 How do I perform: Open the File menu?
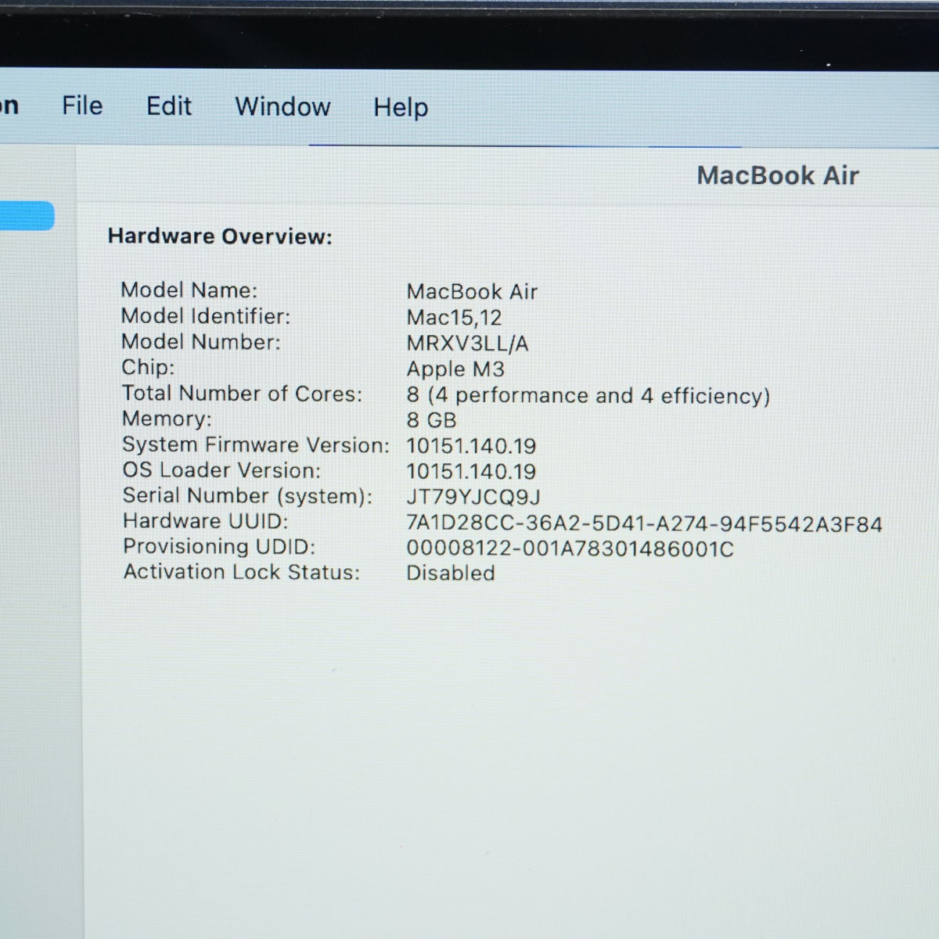82,106
